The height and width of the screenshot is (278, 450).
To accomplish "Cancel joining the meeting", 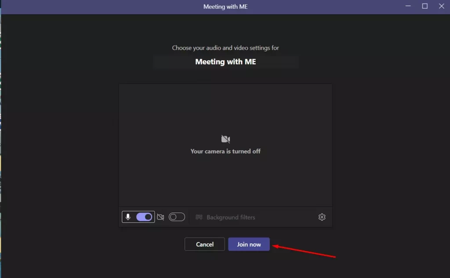I will coord(205,244).
